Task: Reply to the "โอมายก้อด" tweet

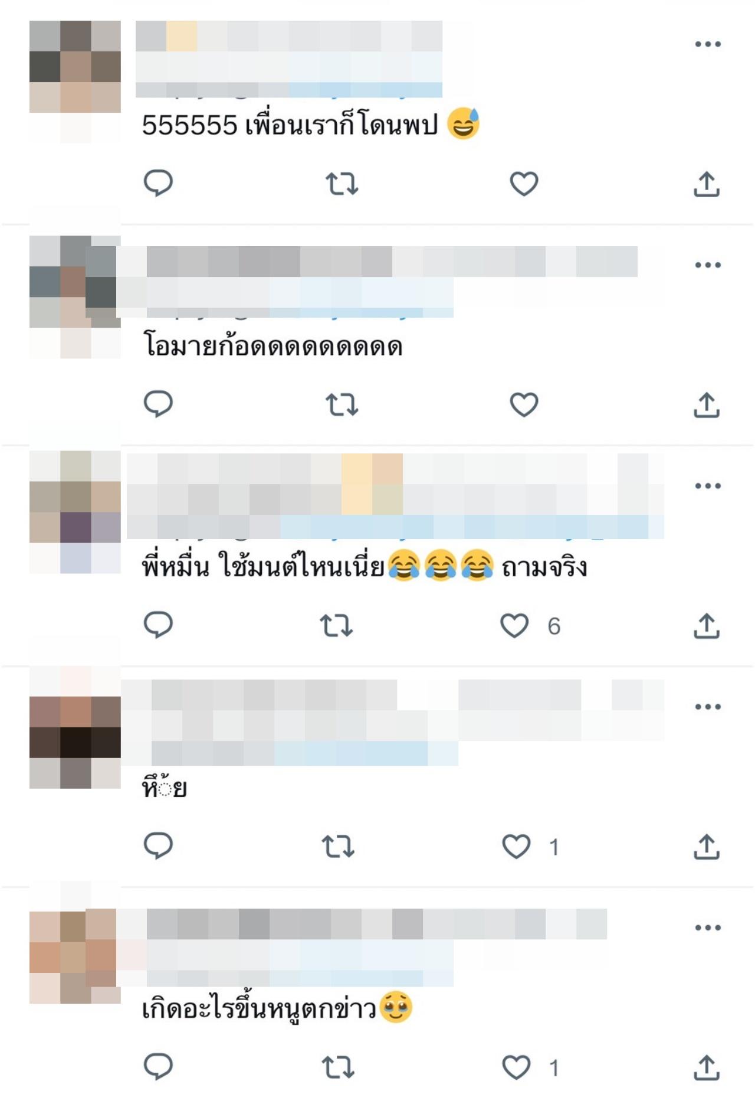Action: (158, 404)
